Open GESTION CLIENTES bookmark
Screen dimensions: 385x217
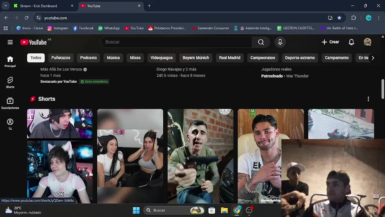(296, 28)
